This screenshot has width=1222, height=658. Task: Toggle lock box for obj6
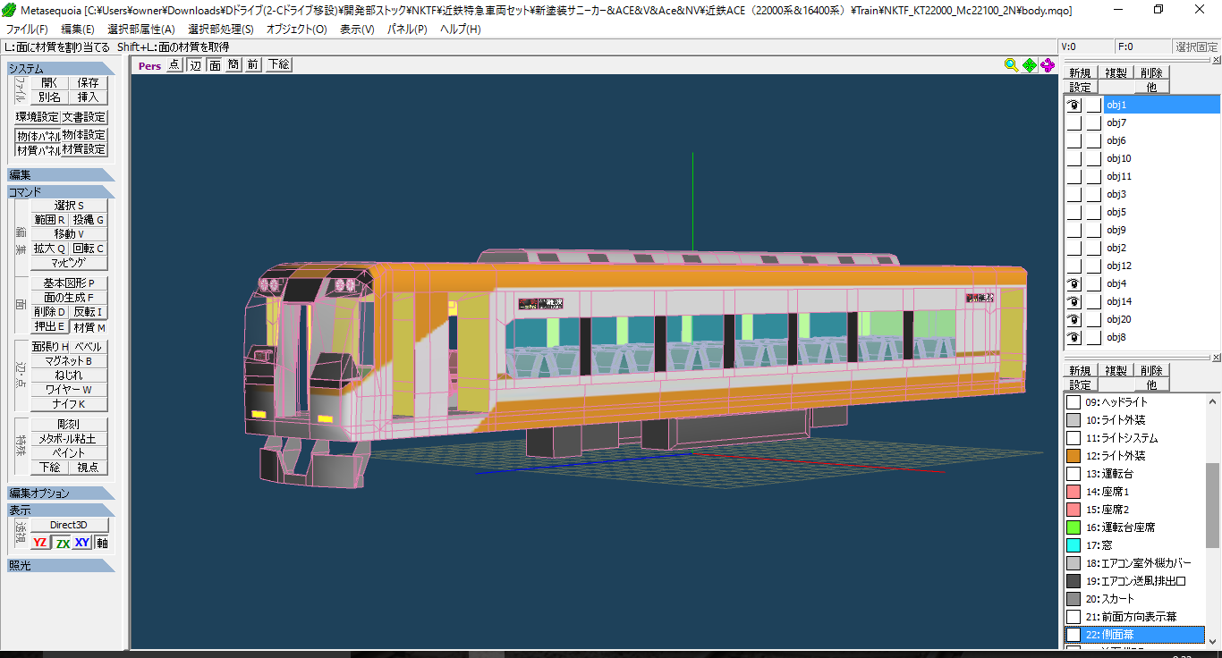click(1093, 140)
